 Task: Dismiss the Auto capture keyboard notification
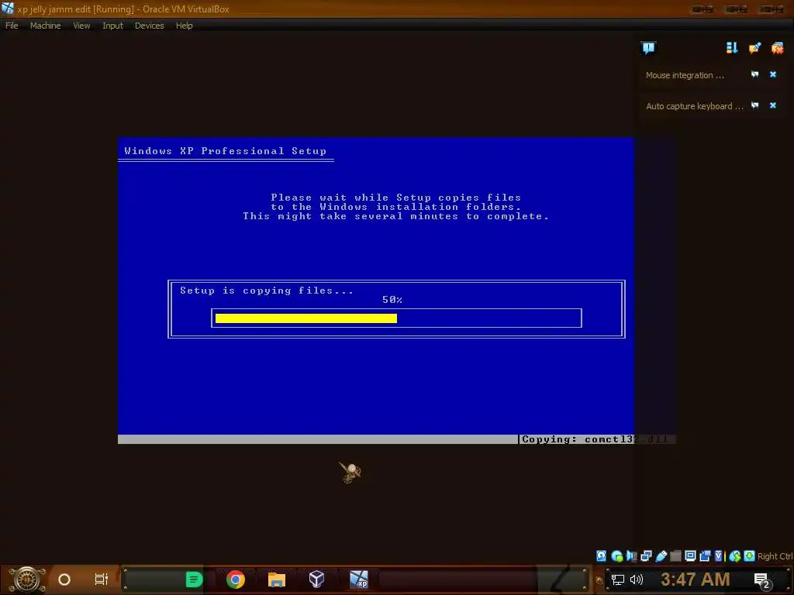click(773, 105)
